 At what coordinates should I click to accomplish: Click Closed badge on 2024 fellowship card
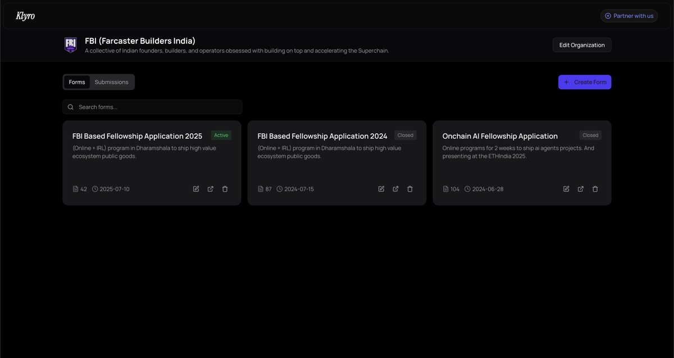point(406,135)
